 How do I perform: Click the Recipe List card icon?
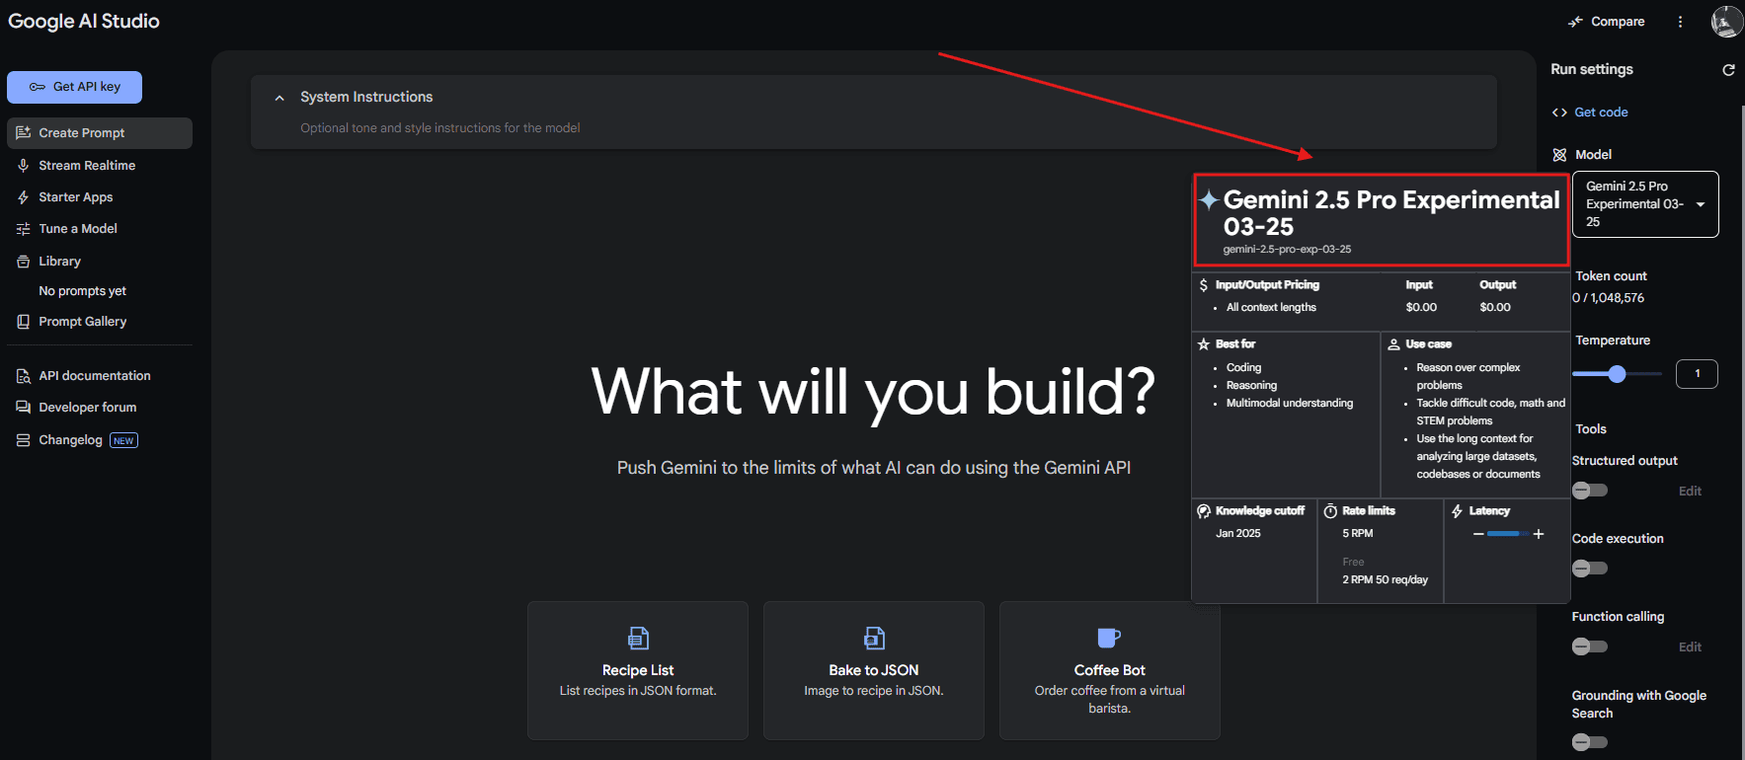638,638
